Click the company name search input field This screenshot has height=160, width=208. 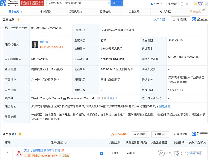pyautogui.click(x=78, y=3)
